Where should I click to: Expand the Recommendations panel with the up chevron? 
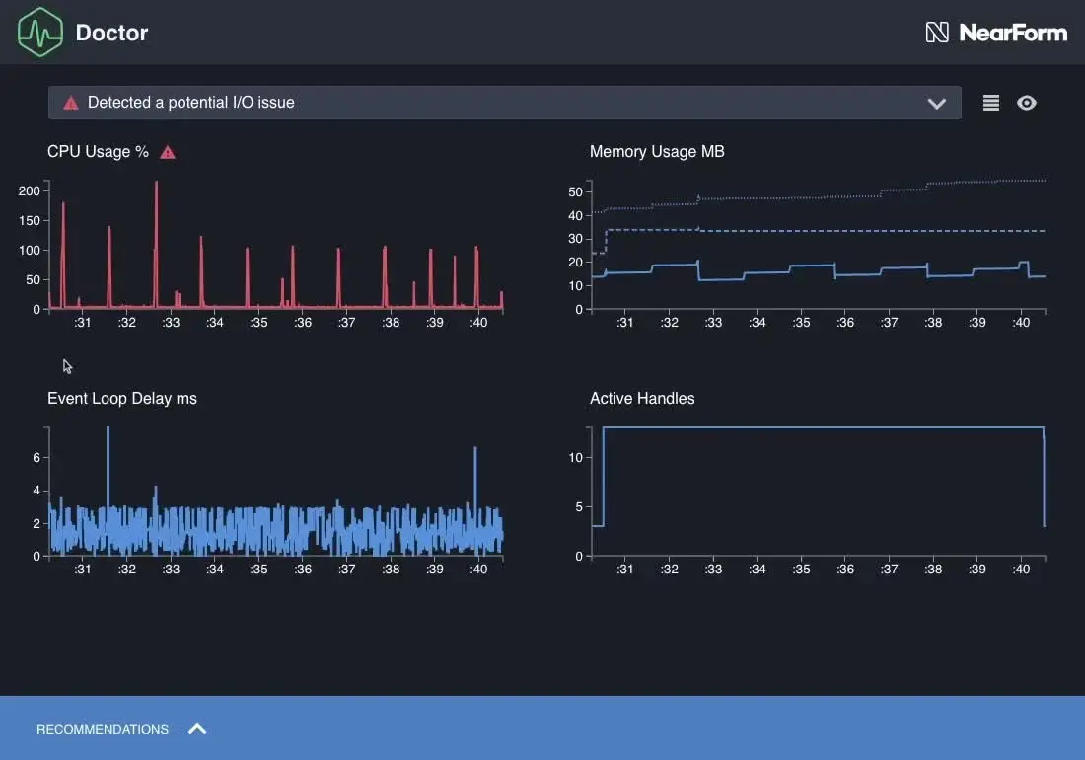click(197, 729)
